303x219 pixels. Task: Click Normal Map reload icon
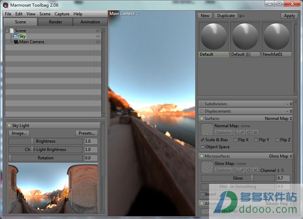tap(248, 132)
